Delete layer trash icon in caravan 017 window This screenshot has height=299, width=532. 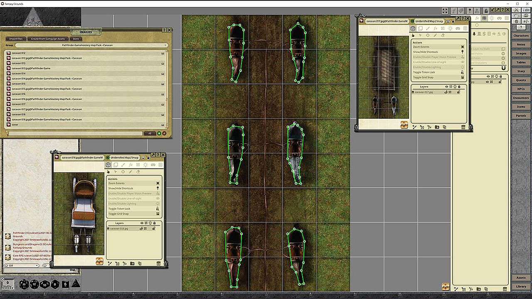463,127
